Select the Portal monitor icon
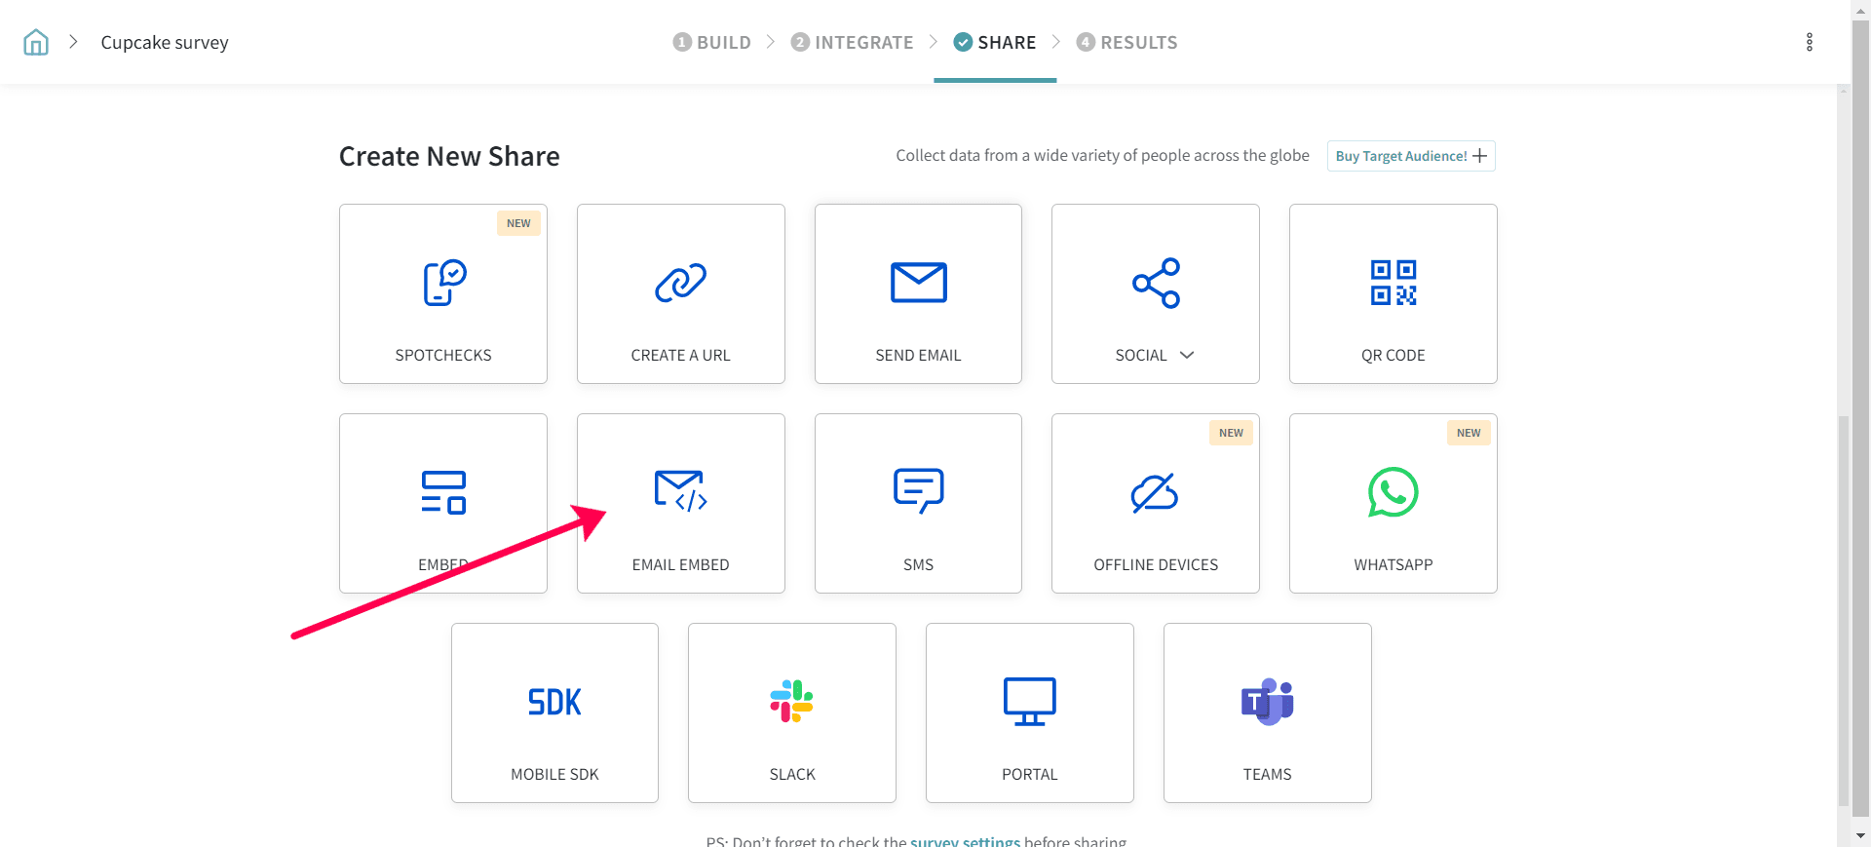Image resolution: width=1871 pixels, height=847 pixels. point(1029,702)
